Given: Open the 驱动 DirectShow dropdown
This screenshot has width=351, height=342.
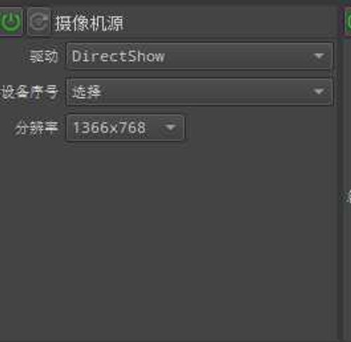Looking at the screenshot, I should 199,56.
